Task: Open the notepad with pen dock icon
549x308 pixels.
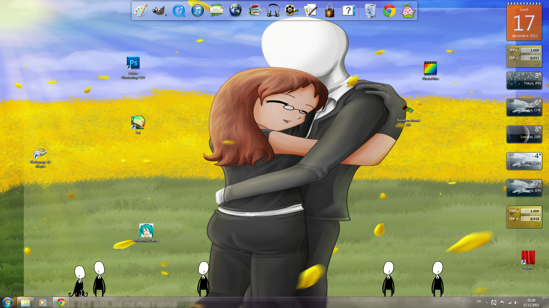Action: pos(311,11)
